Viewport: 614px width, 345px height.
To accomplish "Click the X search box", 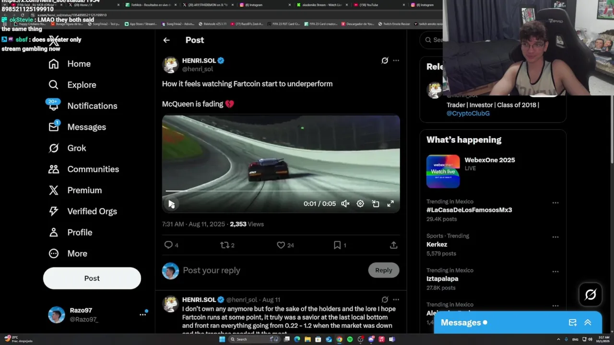I will pos(431,40).
